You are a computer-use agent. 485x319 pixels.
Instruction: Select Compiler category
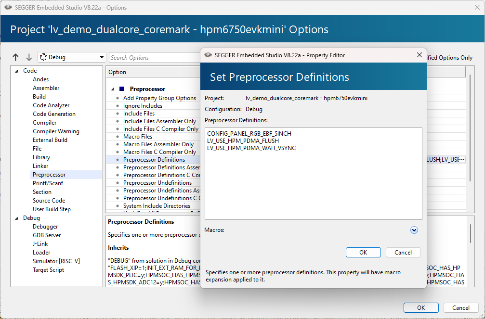44,123
